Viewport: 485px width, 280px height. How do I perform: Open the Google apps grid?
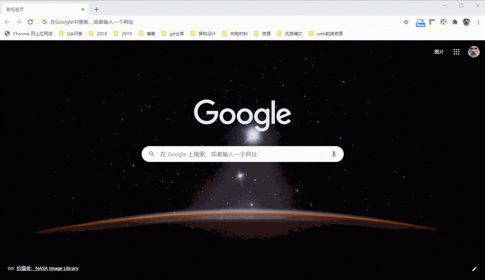click(x=456, y=51)
